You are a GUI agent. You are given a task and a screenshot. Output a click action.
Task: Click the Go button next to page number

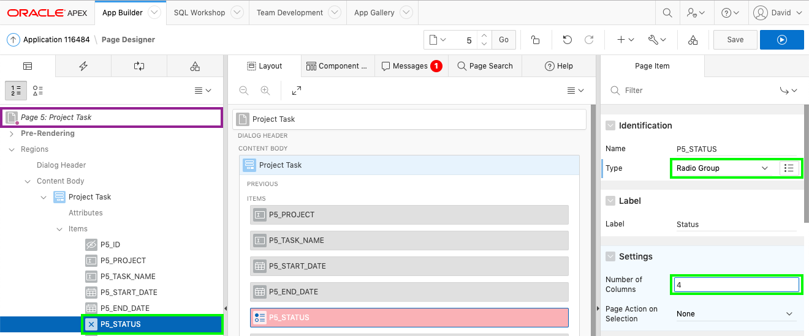tap(504, 40)
